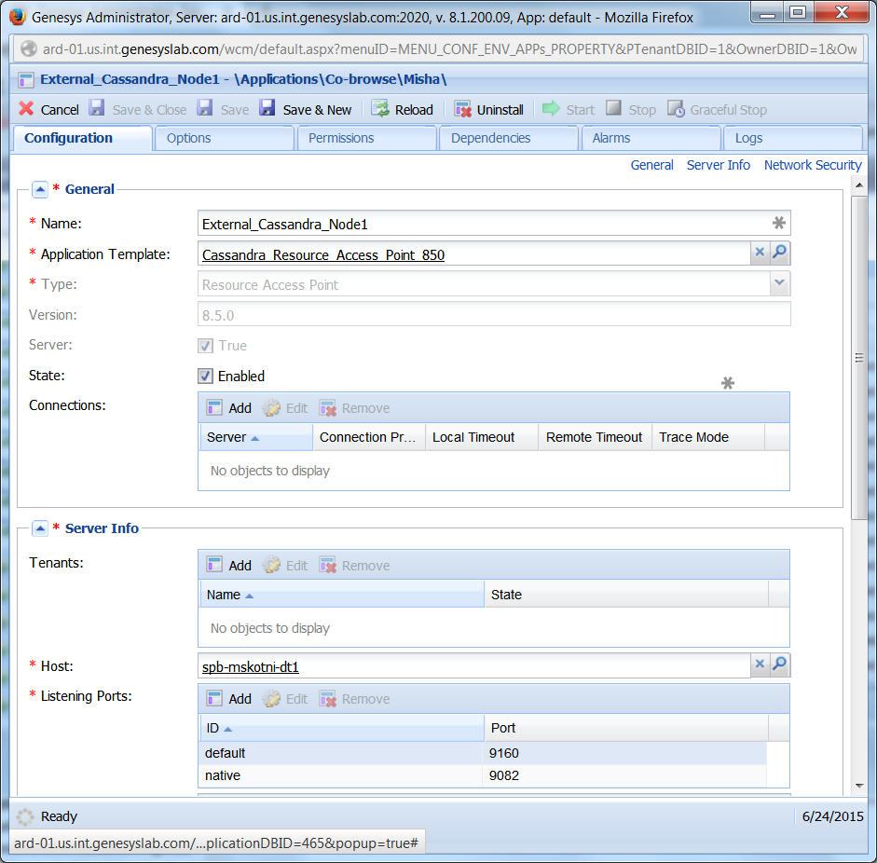Click the Stop square icon
The image size is (877, 863).
(x=613, y=108)
